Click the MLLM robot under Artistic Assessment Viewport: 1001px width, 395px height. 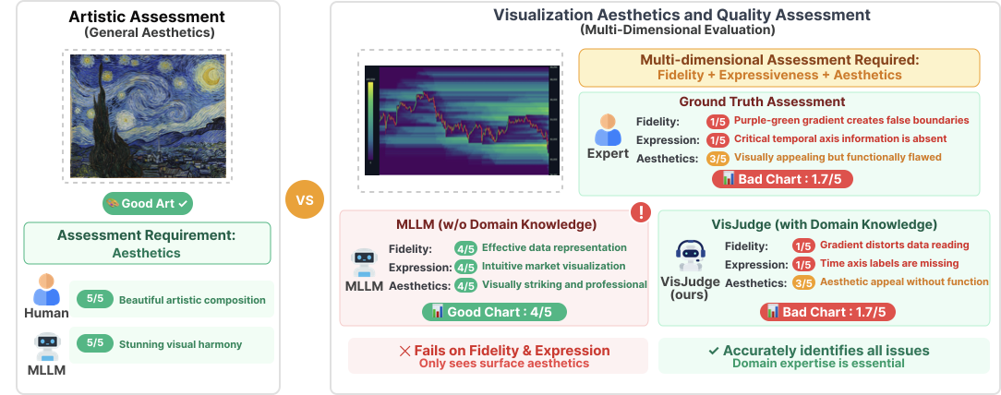click(x=46, y=347)
